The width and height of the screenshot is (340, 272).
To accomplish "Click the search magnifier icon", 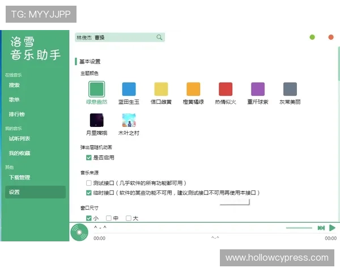I will click(x=159, y=37).
